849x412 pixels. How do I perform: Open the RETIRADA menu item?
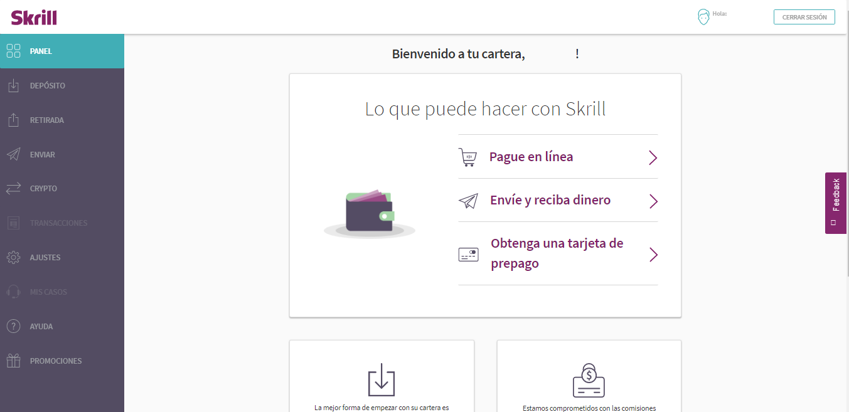click(x=62, y=120)
